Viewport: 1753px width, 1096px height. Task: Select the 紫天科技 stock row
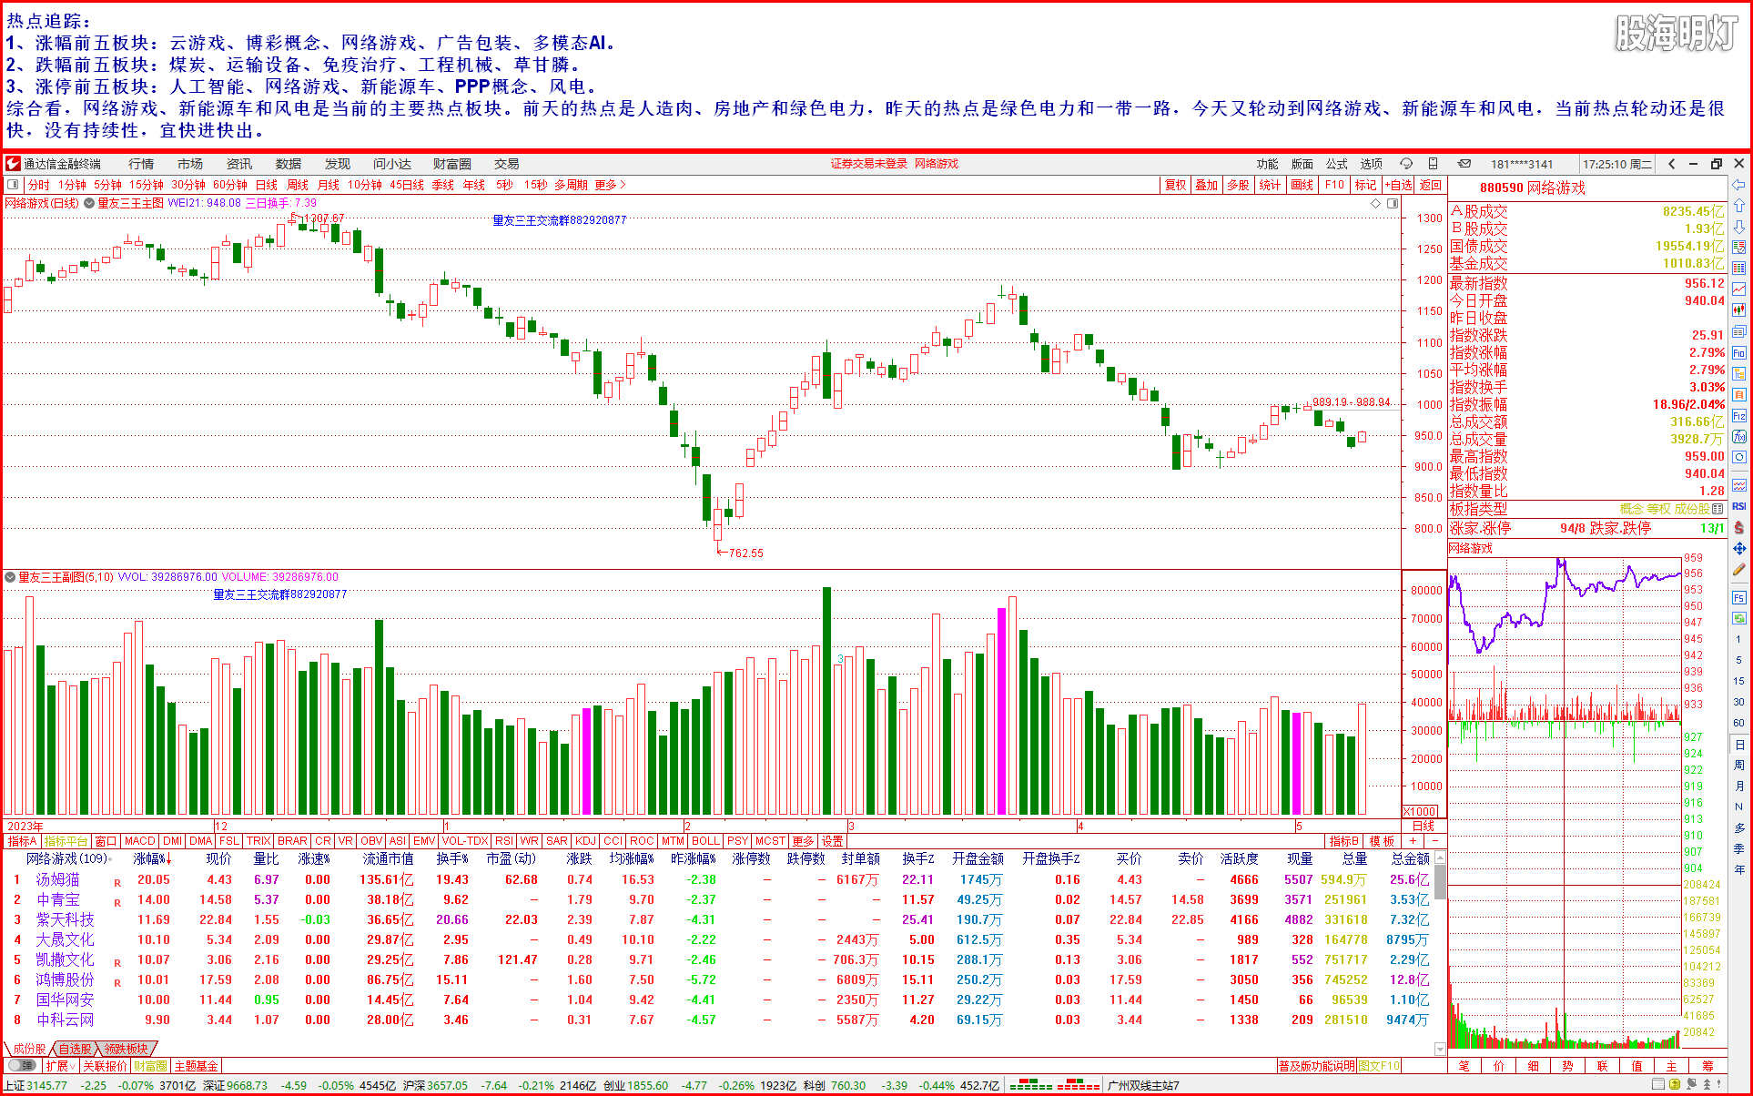719,919
